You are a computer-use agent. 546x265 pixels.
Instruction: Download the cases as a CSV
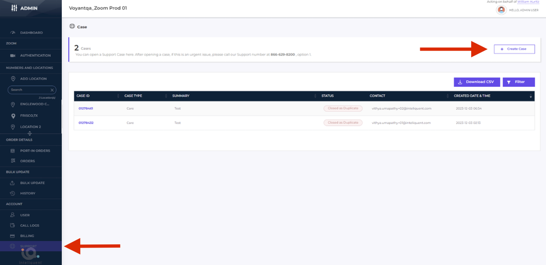click(477, 82)
